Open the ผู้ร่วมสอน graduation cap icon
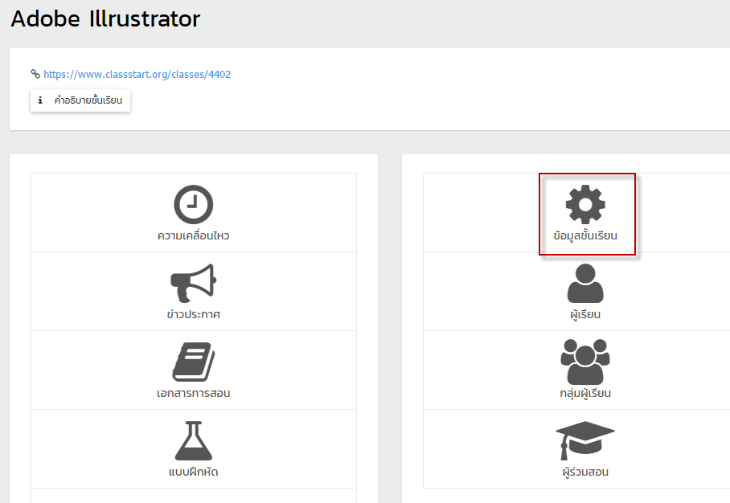The width and height of the screenshot is (730, 503). click(585, 440)
